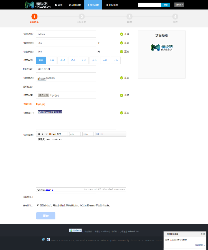Screen dimensions: 208x250
Task: Toggle underline in the editor toolbar
Action: coord(46,134)
